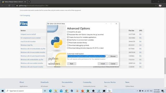Open Documentation footer link
Image resolution: width=166 pixels, height=93 pixels.
67,82
